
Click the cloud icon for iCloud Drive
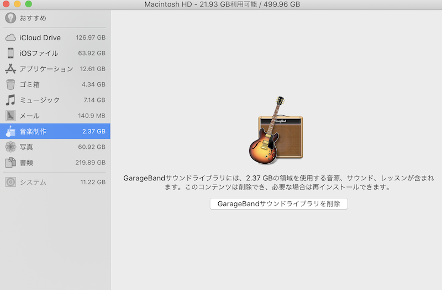pos(10,37)
